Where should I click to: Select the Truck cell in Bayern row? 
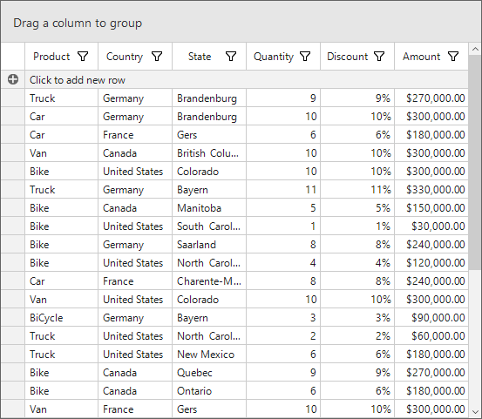[x=62, y=190]
